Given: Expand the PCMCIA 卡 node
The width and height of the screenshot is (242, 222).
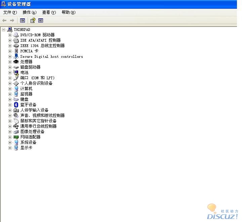Looking at the screenshot, I should tap(10, 51).
